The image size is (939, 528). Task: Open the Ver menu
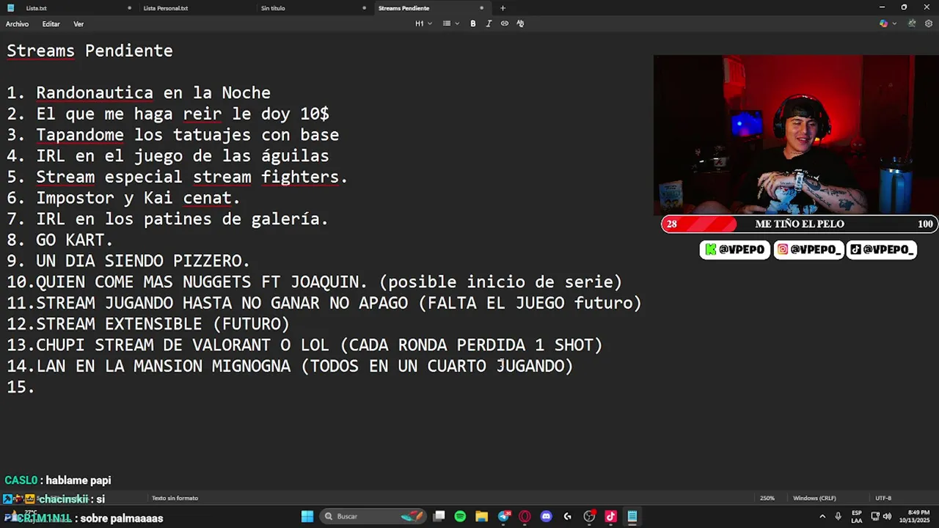pos(78,24)
